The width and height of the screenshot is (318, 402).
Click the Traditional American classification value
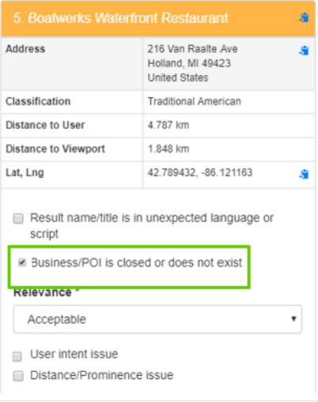pos(195,101)
